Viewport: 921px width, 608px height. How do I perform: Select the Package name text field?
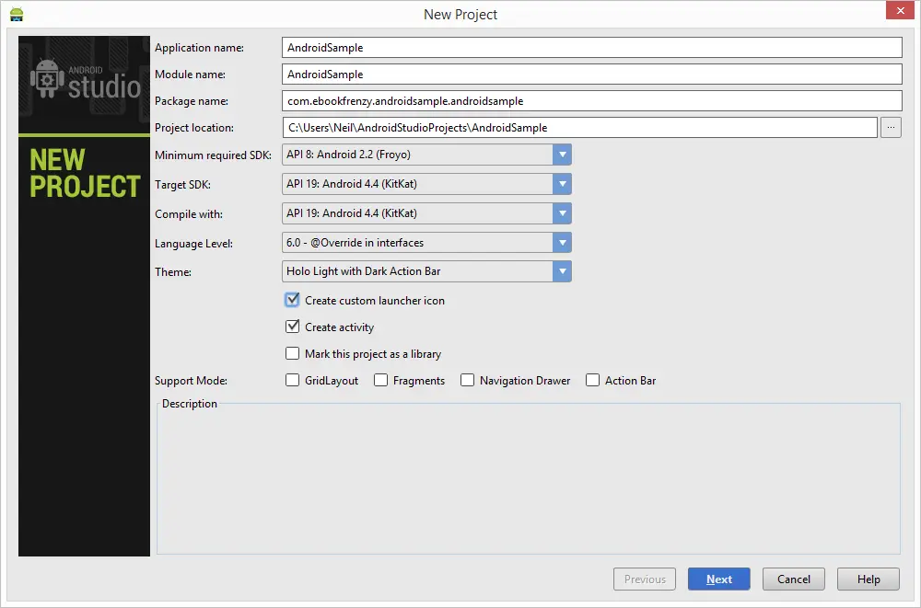click(x=589, y=100)
